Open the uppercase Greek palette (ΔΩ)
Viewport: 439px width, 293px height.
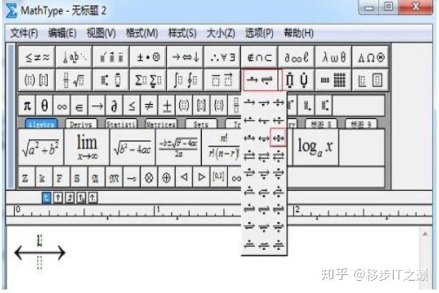pyautogui.click(x=371, y=57)
